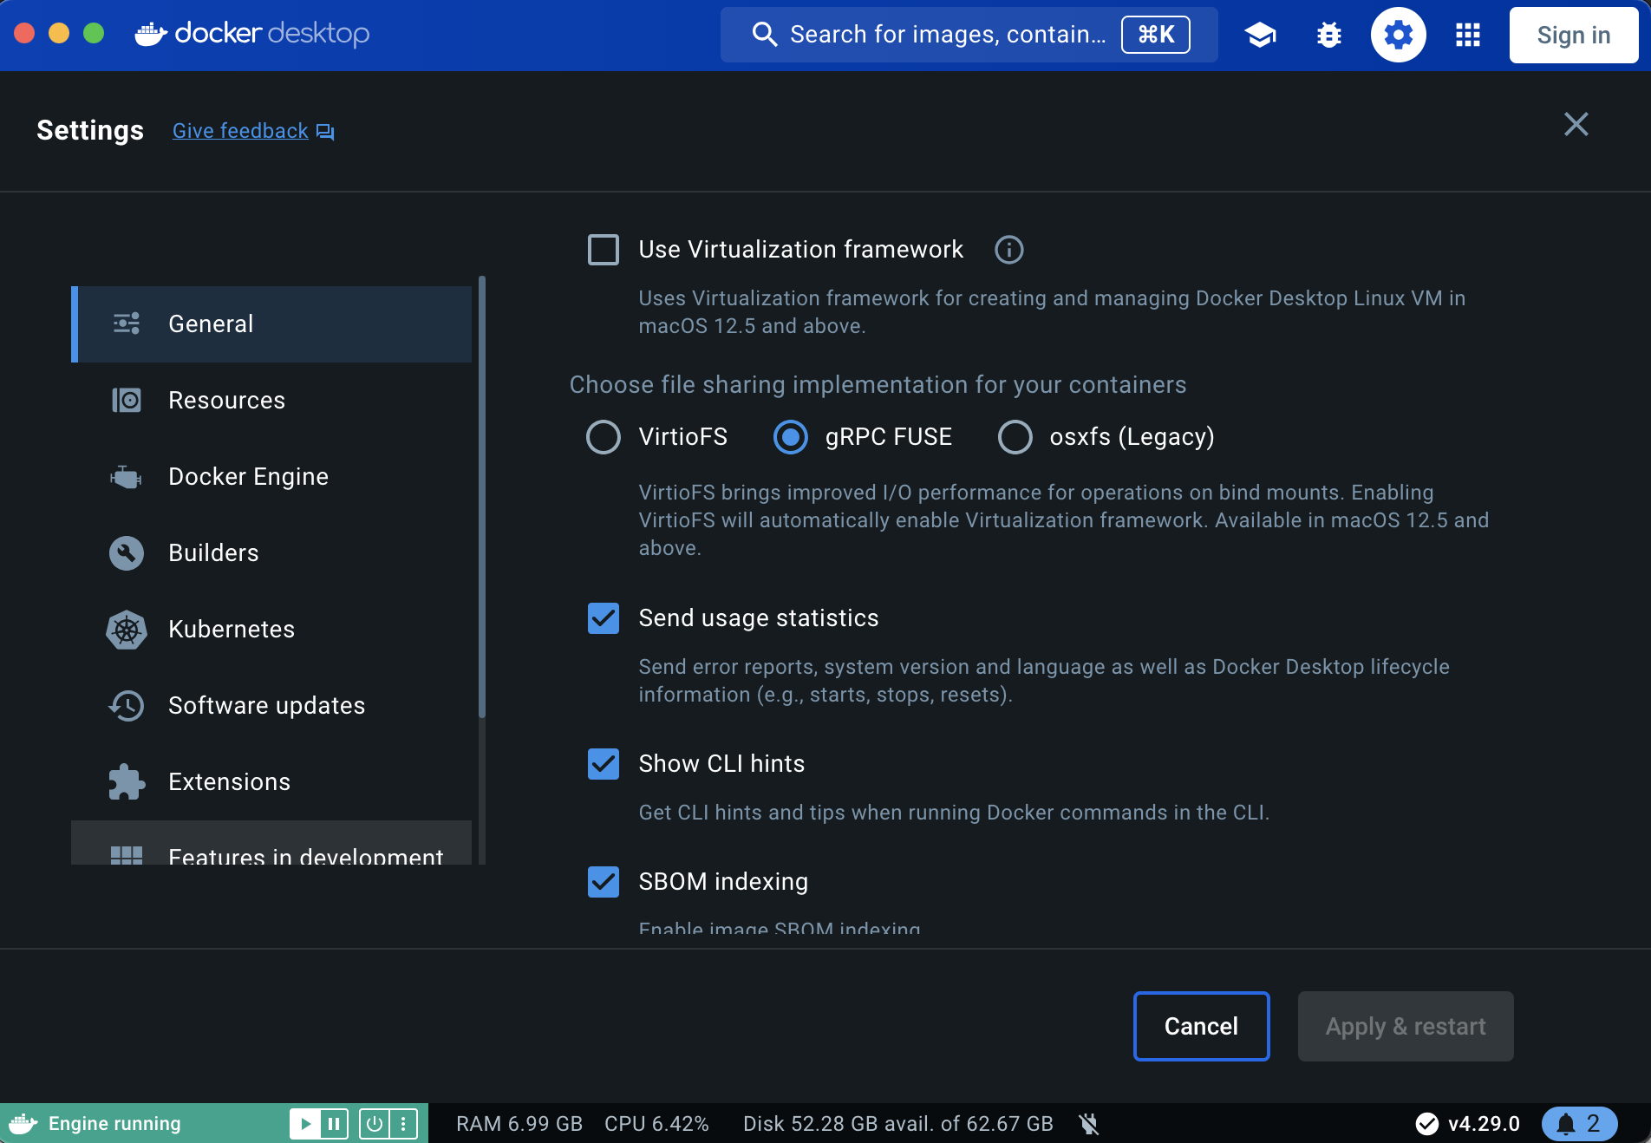Image resolution: width=1651 pixels, height=1143 pixels.
Task: Click the search magnifier icon
Action: point(764,35)
